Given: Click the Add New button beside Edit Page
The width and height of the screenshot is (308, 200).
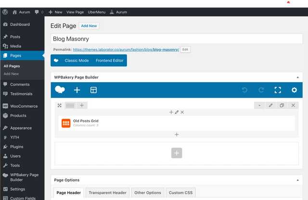Looking at the screenshot, I should (x=89, y=25).
